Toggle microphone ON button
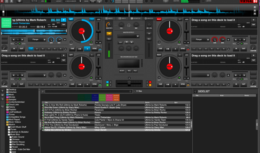This screenshot has height=153, width=260. [x=149, y=34]
